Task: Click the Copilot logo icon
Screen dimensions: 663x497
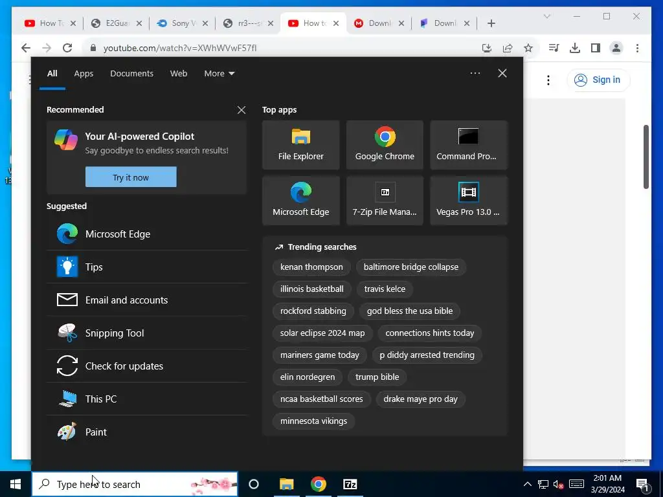Action: click(66, 140)
